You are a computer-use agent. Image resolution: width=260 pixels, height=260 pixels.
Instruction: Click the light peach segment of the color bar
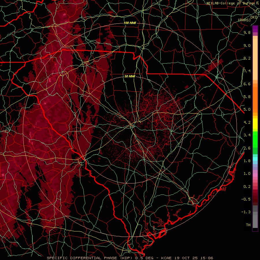coord(255,59)
